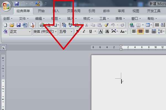The height and width of the screenshot is (110, 166).
Task: Open the 编辑 menu
Action: (x=40, y=19)
